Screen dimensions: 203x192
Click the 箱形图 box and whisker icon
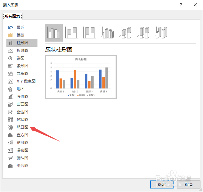pyautogui.click(x=10, y=143)
